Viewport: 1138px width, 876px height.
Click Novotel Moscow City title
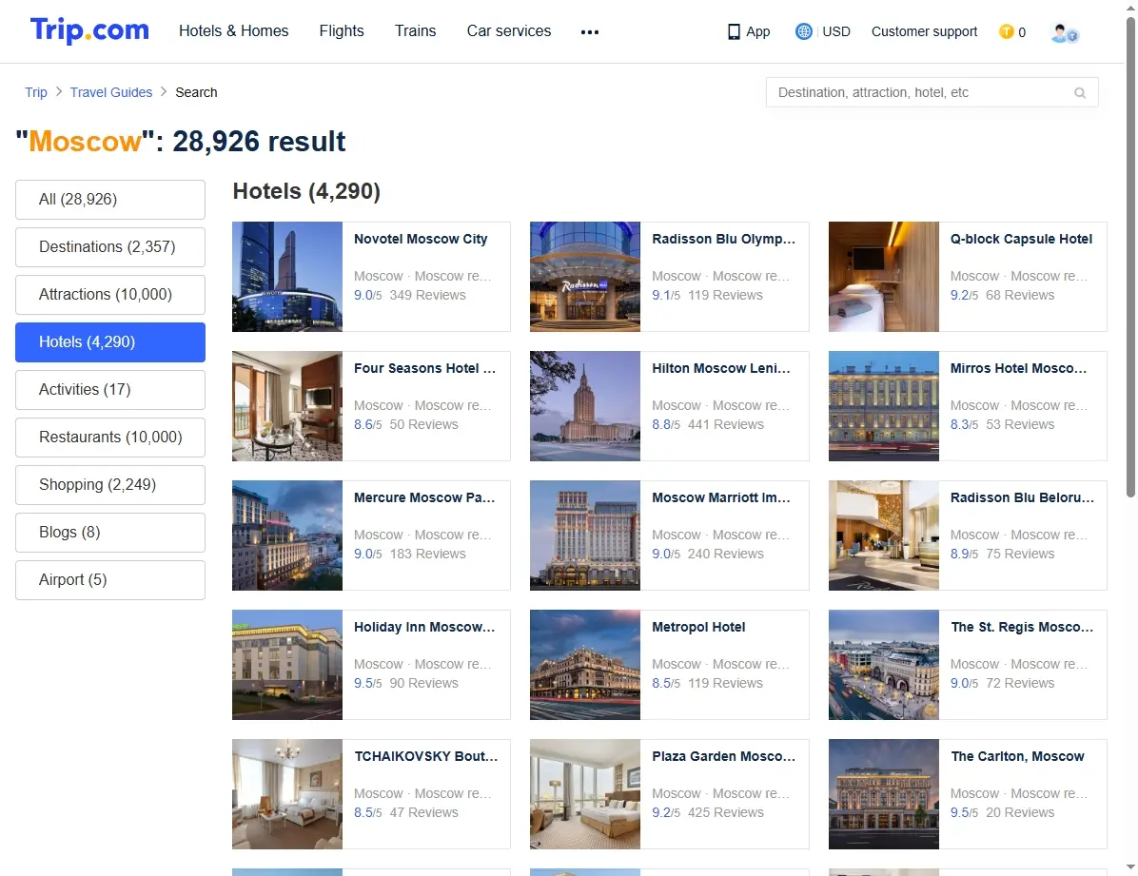(421, 239)
